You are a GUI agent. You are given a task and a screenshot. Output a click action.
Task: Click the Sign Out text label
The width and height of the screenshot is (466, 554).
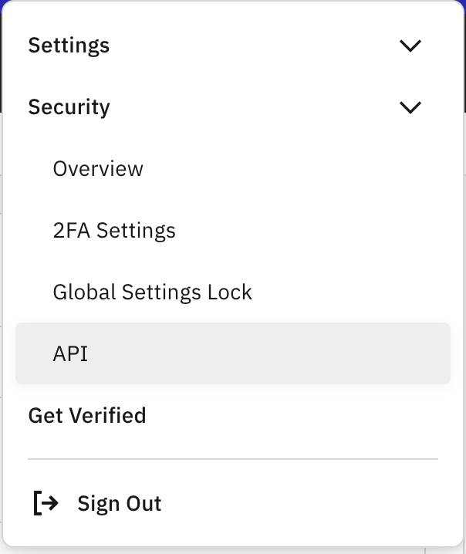click(x=120, y=504)
